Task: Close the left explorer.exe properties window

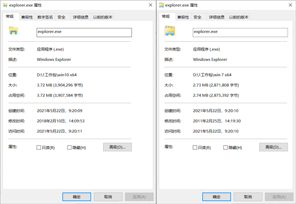Action: (x=150, y=5)
